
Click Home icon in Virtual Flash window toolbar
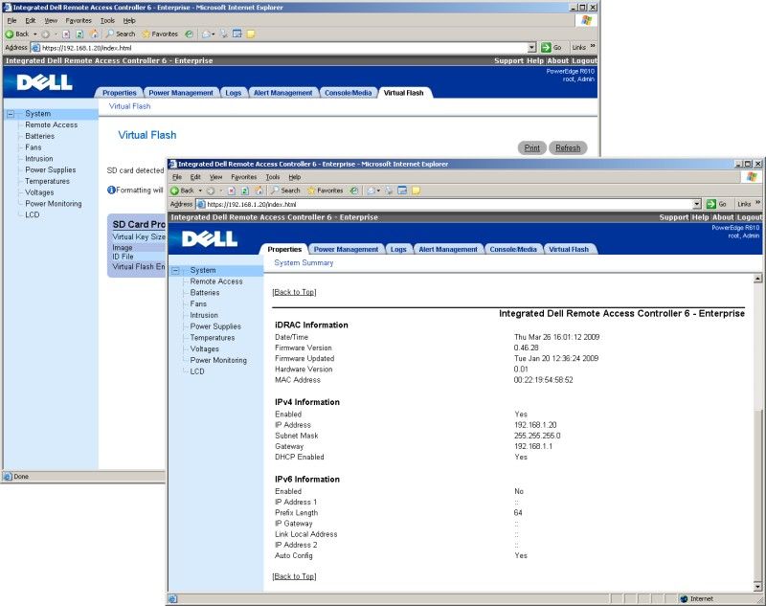click(x=94, y=34)
